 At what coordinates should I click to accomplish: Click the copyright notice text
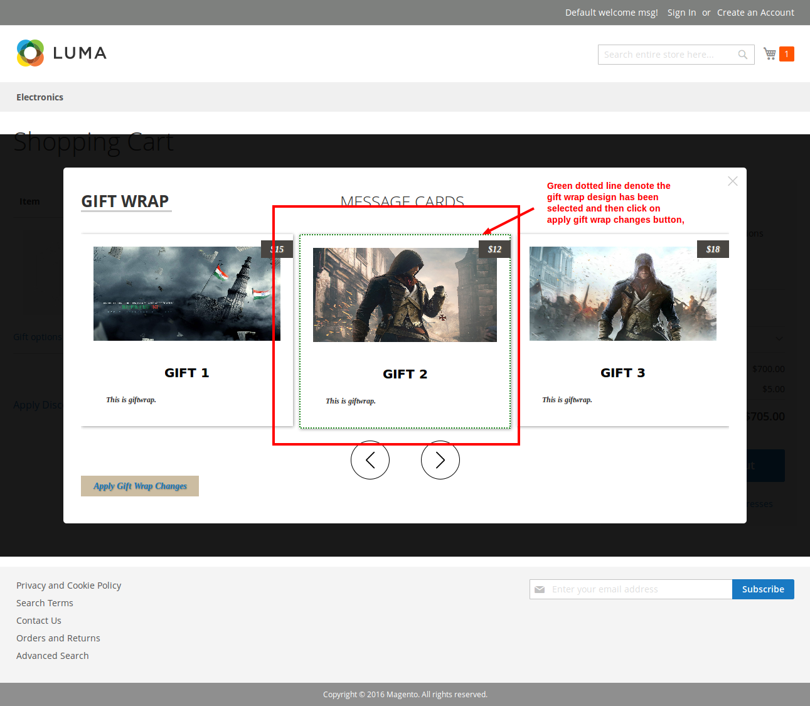pos(405,695)
